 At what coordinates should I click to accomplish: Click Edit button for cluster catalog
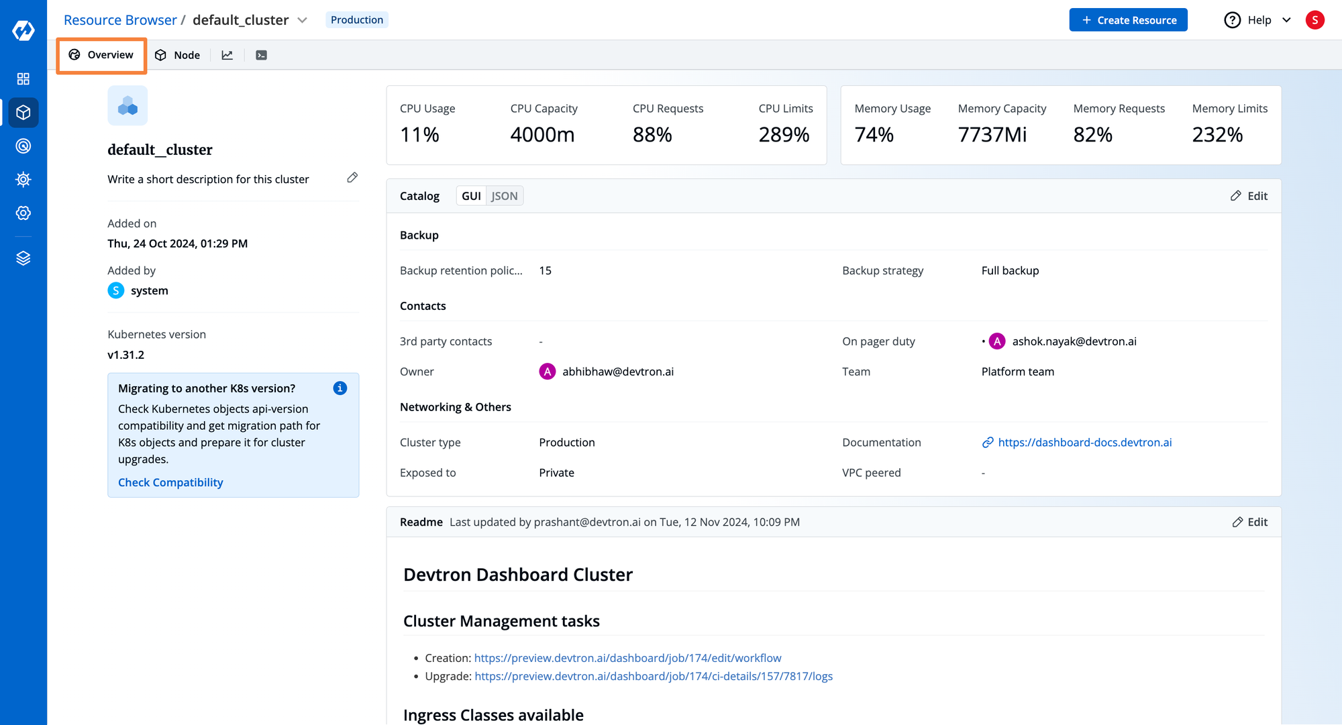pyautogui.click(x=1250, y=196)
